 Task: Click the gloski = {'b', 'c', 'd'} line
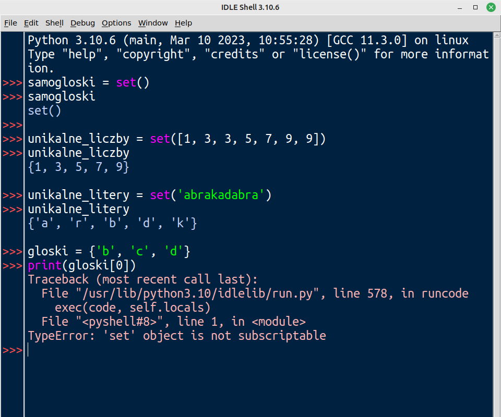[x=109, y=252]
